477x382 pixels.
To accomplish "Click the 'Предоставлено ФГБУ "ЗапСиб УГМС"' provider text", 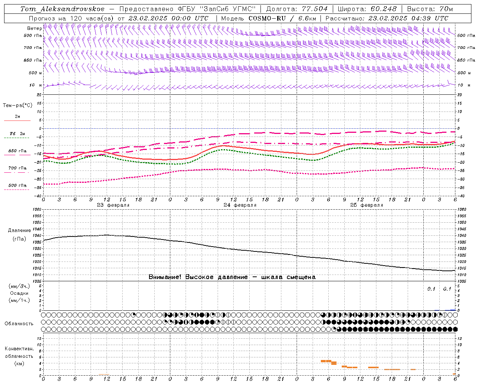I will point(187,9).
